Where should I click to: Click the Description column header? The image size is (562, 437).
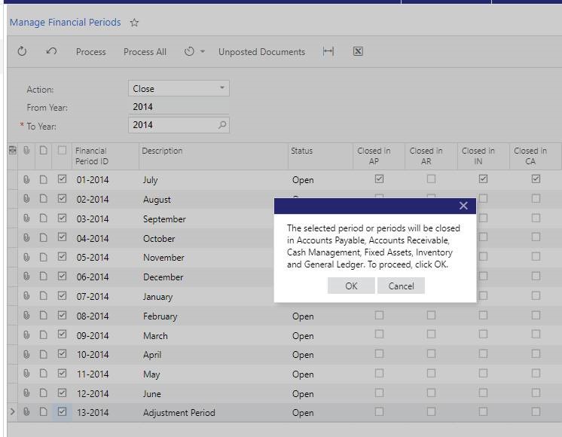(162, 151)
